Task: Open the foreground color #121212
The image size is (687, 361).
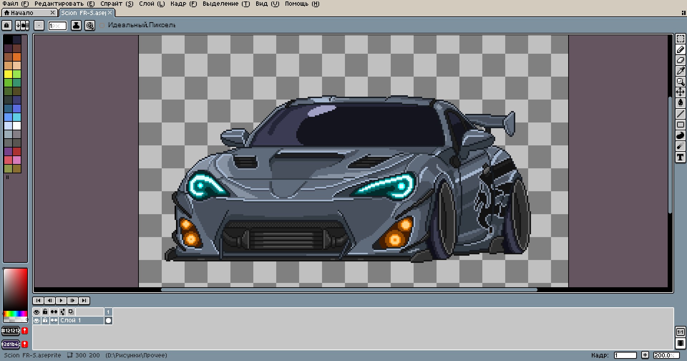Action: point(11,331)
